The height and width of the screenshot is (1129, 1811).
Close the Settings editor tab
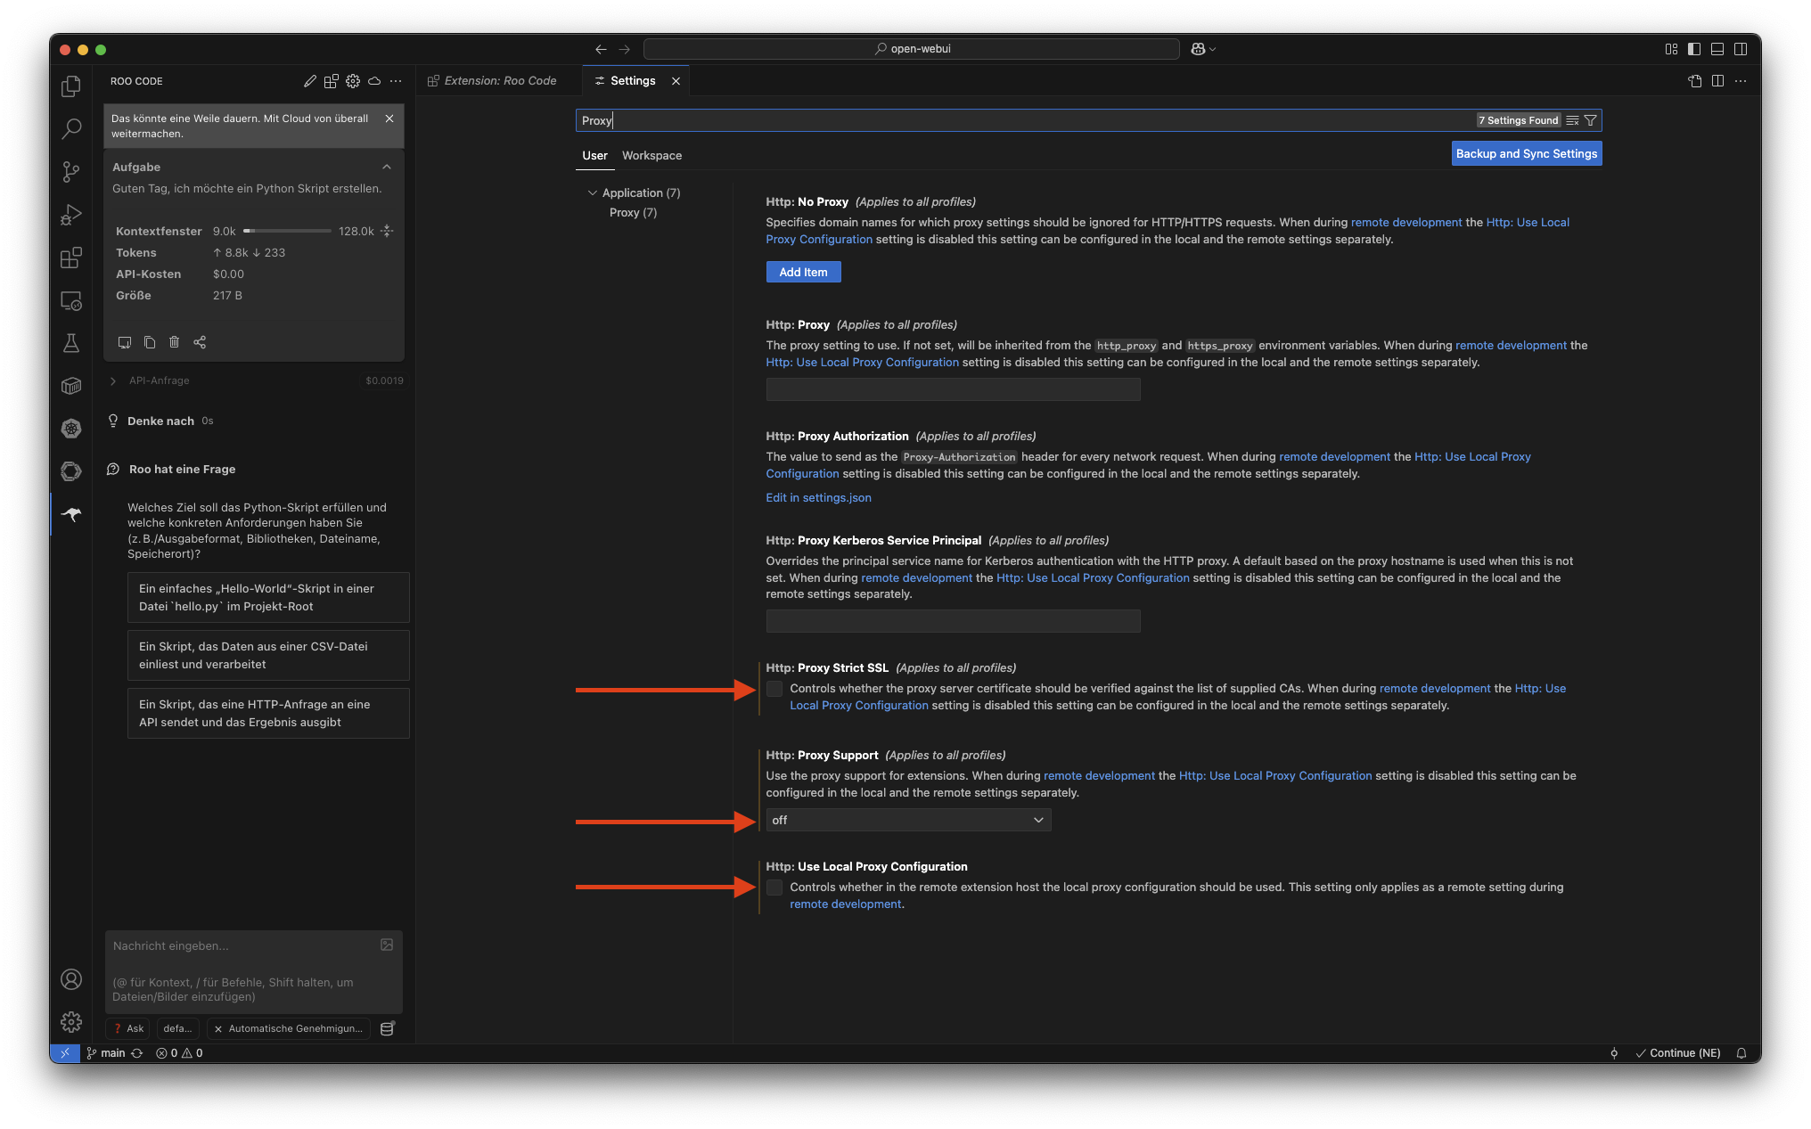[x=676, y=81]
